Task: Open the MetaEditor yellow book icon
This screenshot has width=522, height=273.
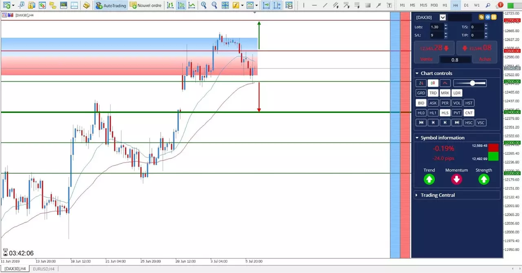Action: pos(86,5)
